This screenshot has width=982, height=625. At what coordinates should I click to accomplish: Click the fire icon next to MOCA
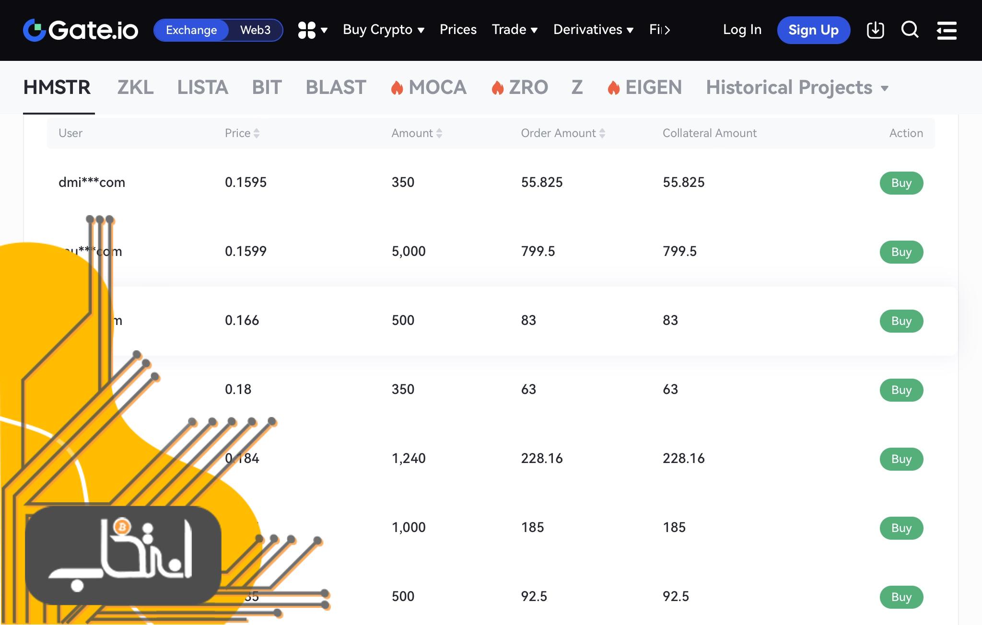(x=397, y=87)
